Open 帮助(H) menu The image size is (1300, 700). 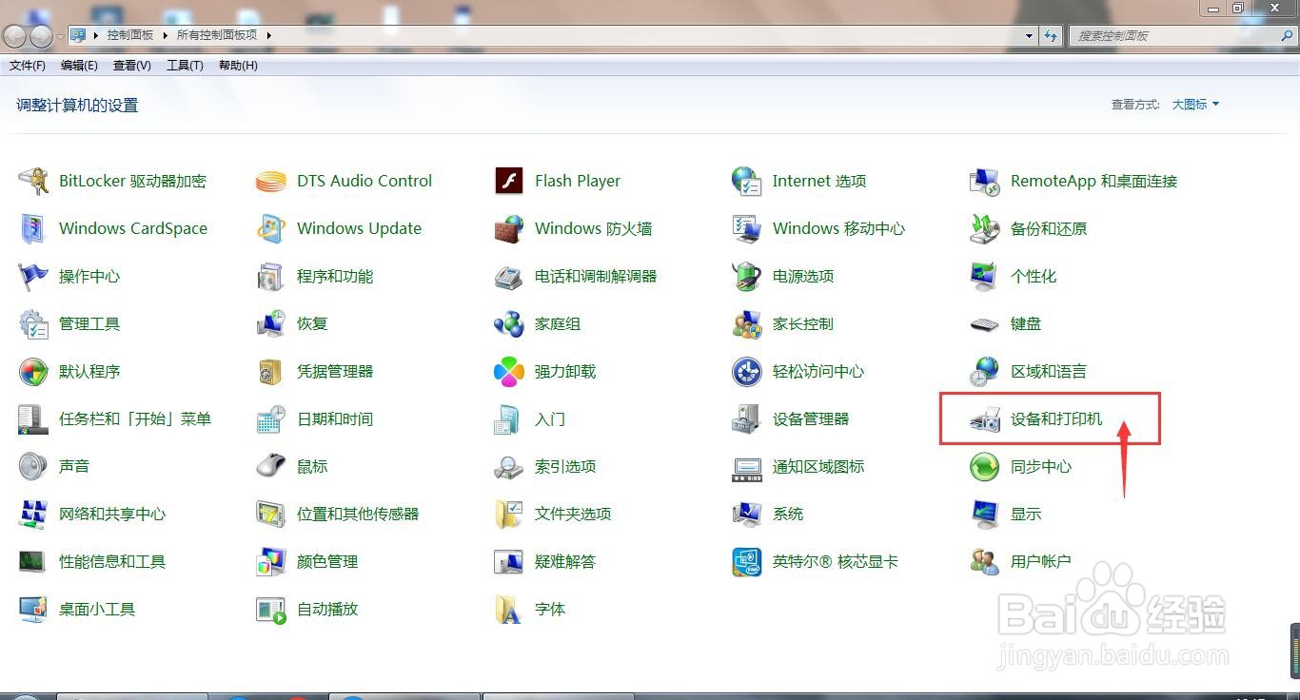point(238,66)
